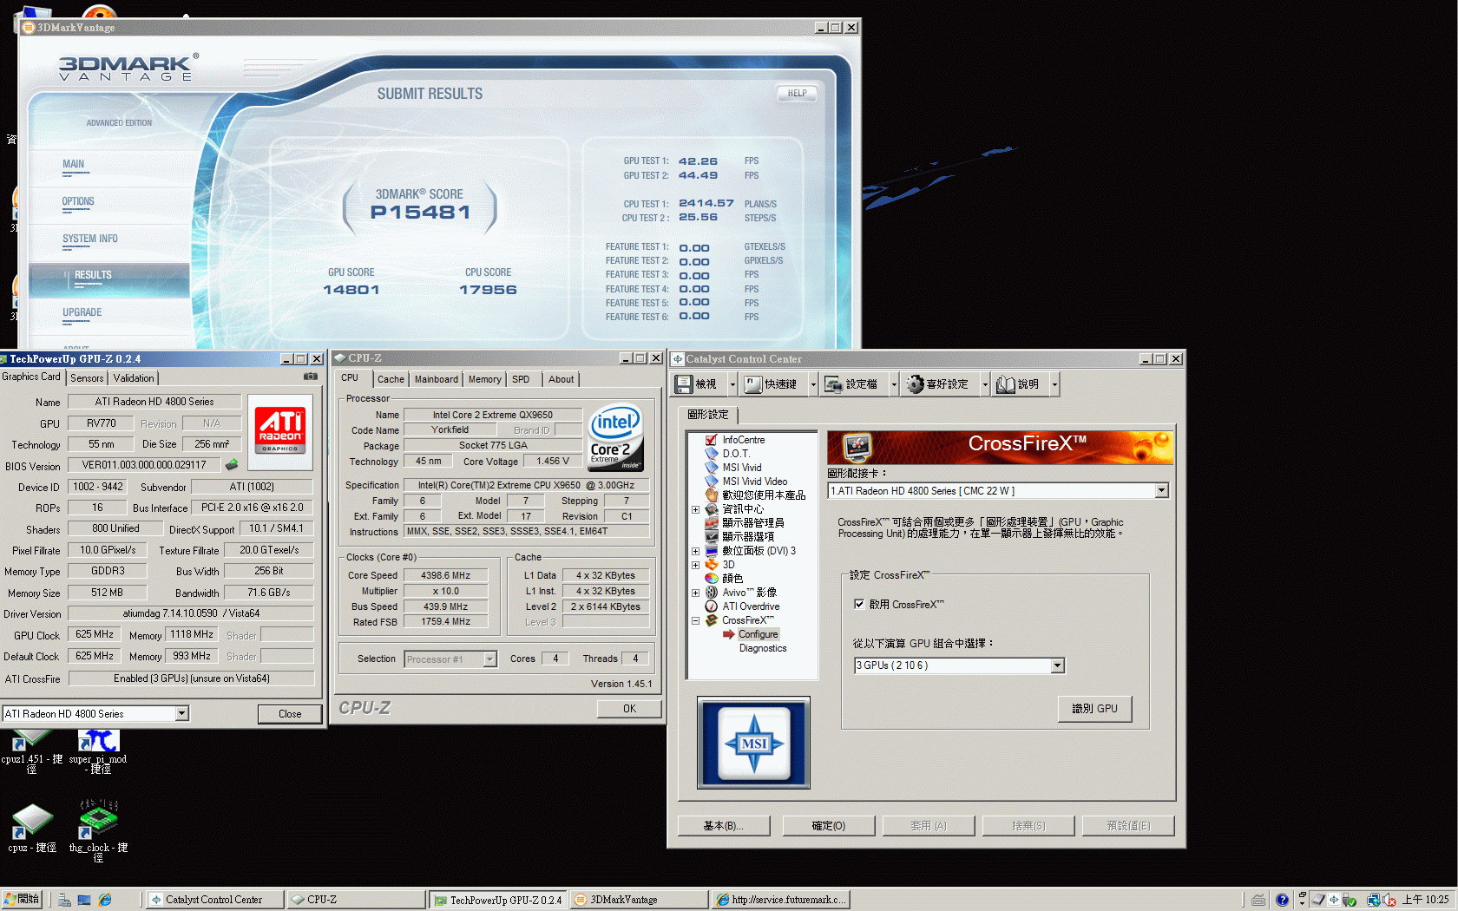Open the cpuz1.451 desktop shortcut
Viewport: 1458px width, 911px height.
[x=32, y=751]
